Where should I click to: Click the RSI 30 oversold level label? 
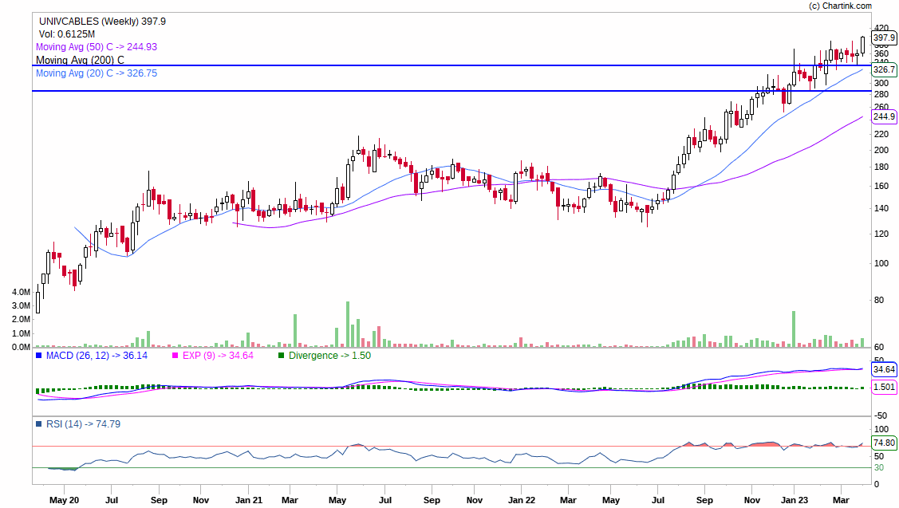click(879, 468)
